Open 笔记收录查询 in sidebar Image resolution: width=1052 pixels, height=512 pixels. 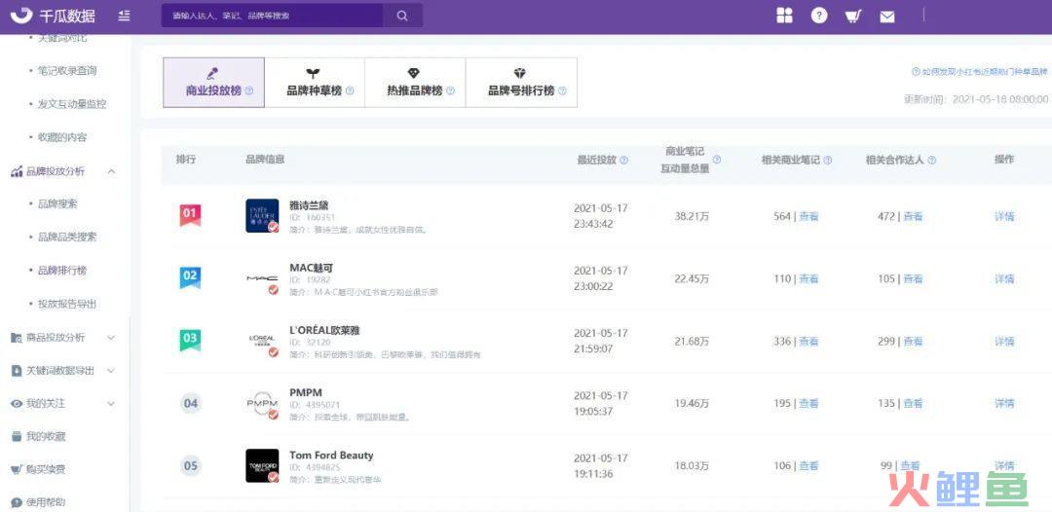pyautogui.click(x=67, y=70)
